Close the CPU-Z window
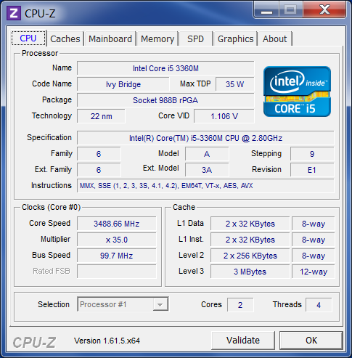 [x=324, y=10]
